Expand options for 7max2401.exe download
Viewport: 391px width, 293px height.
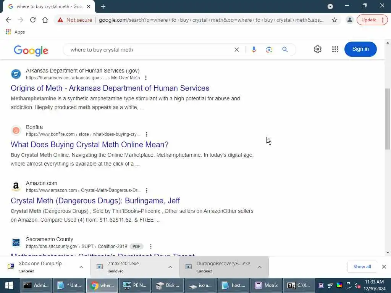coord(170,267)
